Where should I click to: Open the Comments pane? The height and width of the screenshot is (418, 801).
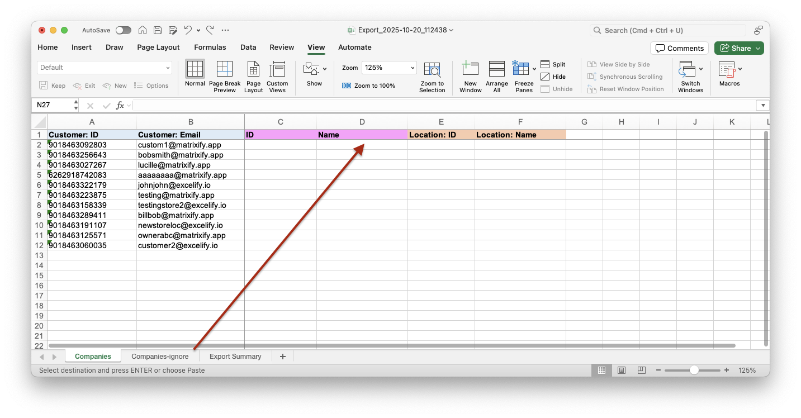679,48
